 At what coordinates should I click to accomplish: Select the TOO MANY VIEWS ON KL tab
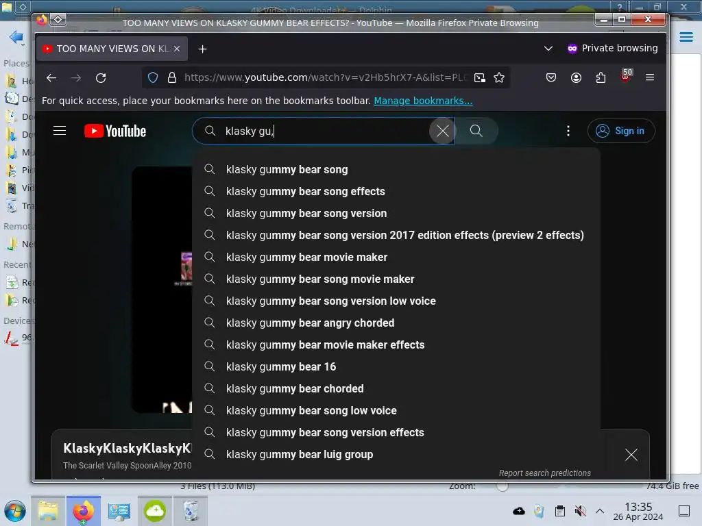pyautogui.click(x=112, y=49)
